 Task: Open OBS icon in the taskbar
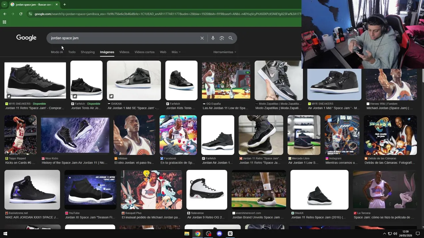click(x=208, y=234)
